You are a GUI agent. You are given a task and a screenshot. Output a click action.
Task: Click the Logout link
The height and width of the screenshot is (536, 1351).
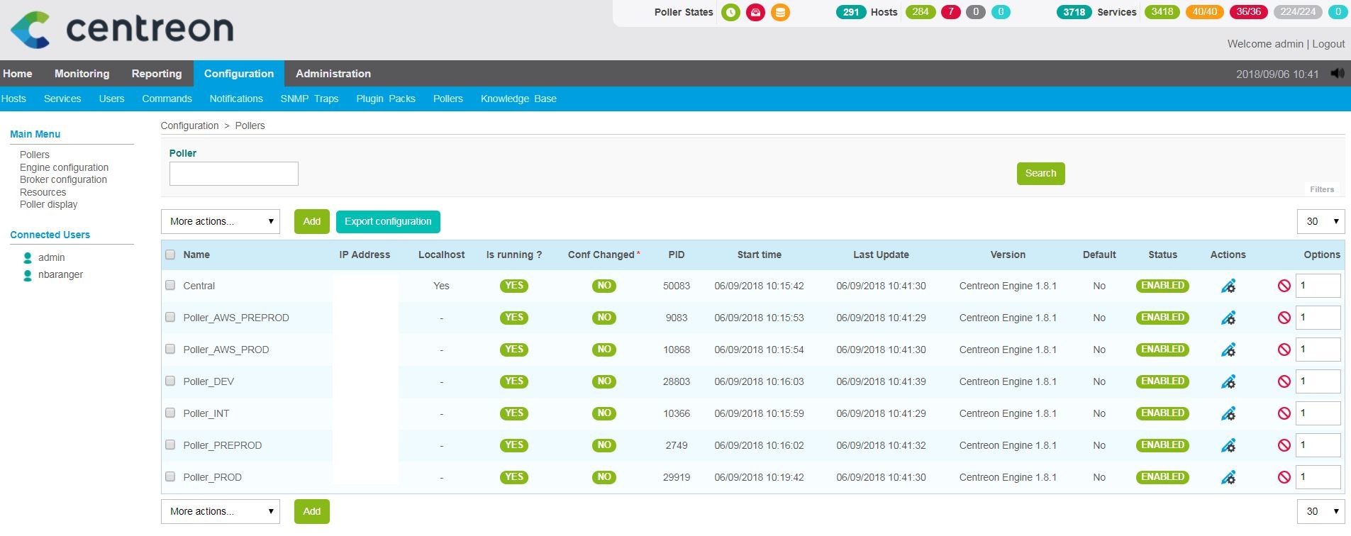pyautogui.click(x=1328, y=44)
